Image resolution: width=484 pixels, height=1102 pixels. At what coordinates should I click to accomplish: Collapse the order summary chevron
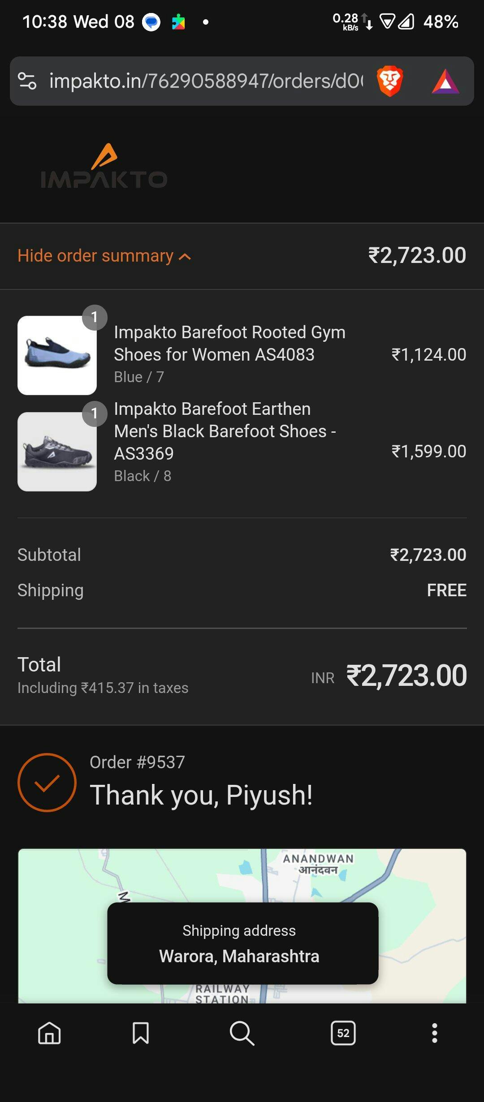point(185,257)
